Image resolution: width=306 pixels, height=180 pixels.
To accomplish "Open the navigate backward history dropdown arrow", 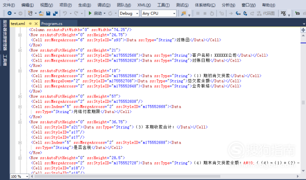I will (x=15, y=13).
